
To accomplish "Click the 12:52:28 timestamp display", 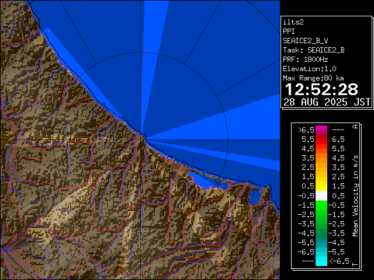I will tap(320, 89).
